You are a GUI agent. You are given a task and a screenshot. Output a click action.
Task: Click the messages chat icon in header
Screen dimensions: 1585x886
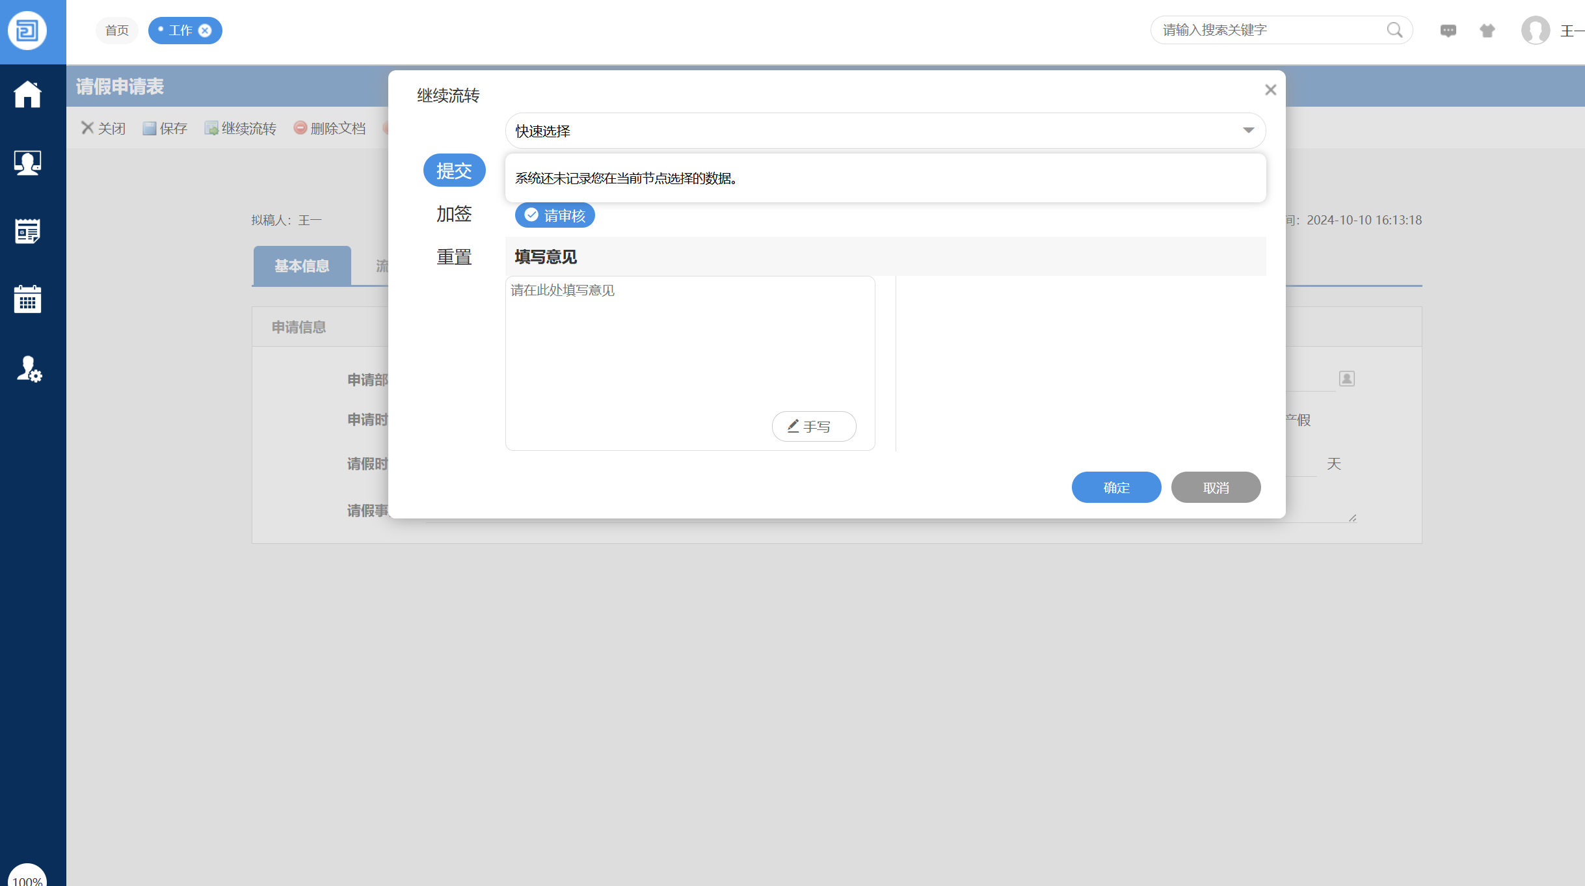click(1448, 31)
